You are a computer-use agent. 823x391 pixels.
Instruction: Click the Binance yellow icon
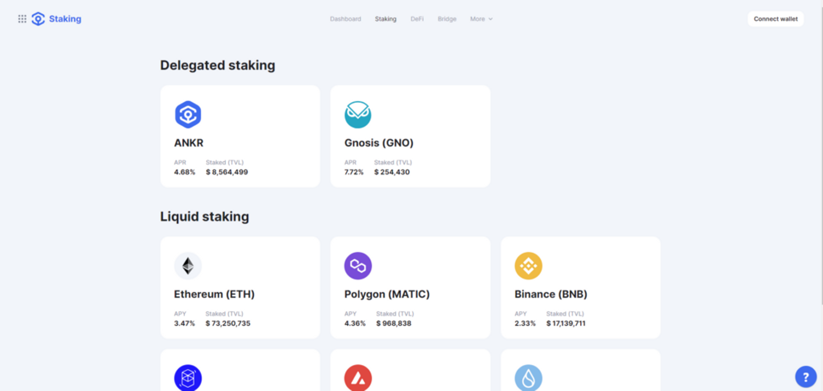point(528,266)
